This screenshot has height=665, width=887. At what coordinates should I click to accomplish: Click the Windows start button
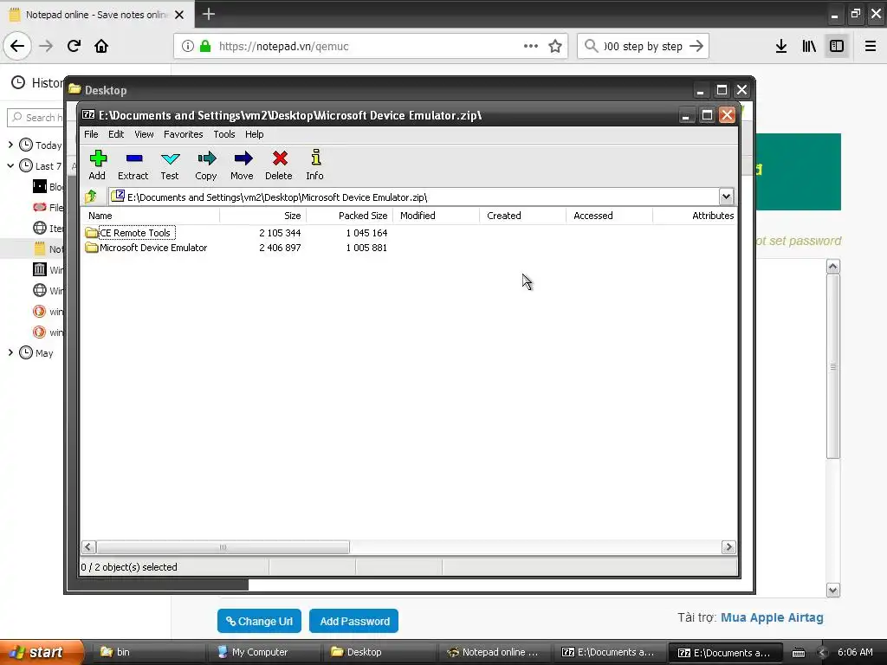[42, 652]
